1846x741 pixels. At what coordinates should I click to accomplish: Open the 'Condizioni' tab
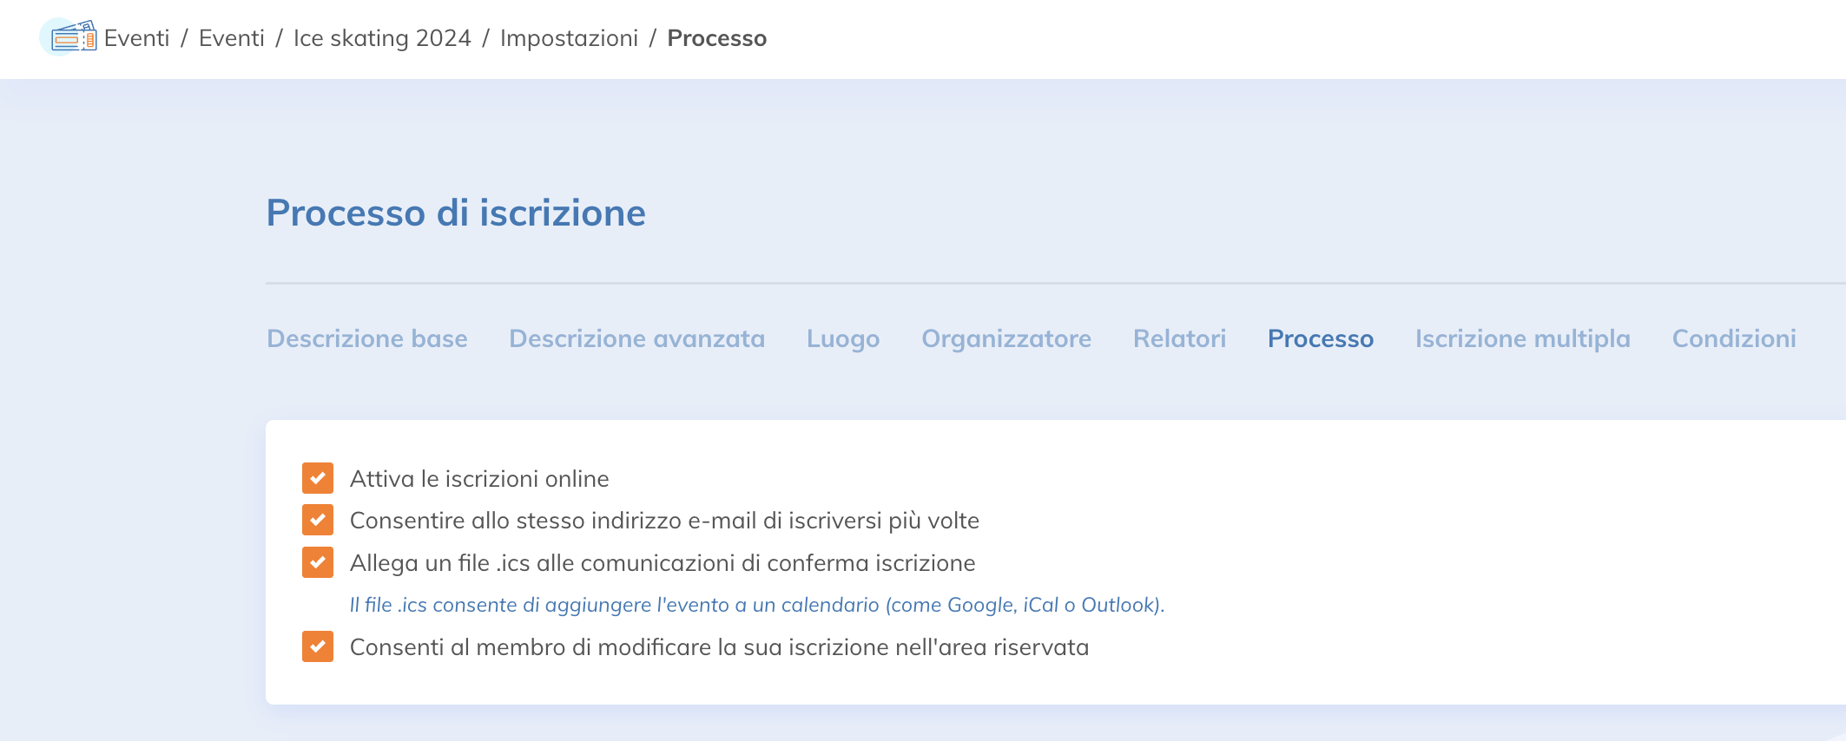1733,338
